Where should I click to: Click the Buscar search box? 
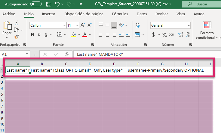click(x=201, y=4)
